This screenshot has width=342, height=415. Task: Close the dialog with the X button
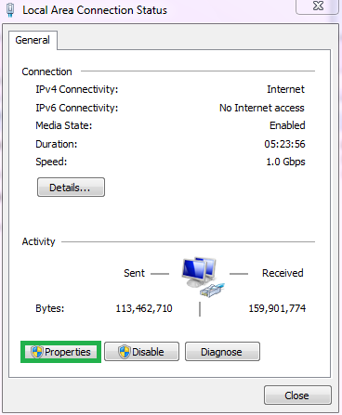point(318,6)
